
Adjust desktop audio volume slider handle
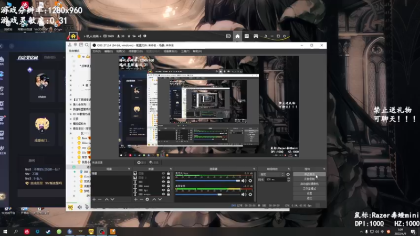(219, 195)
